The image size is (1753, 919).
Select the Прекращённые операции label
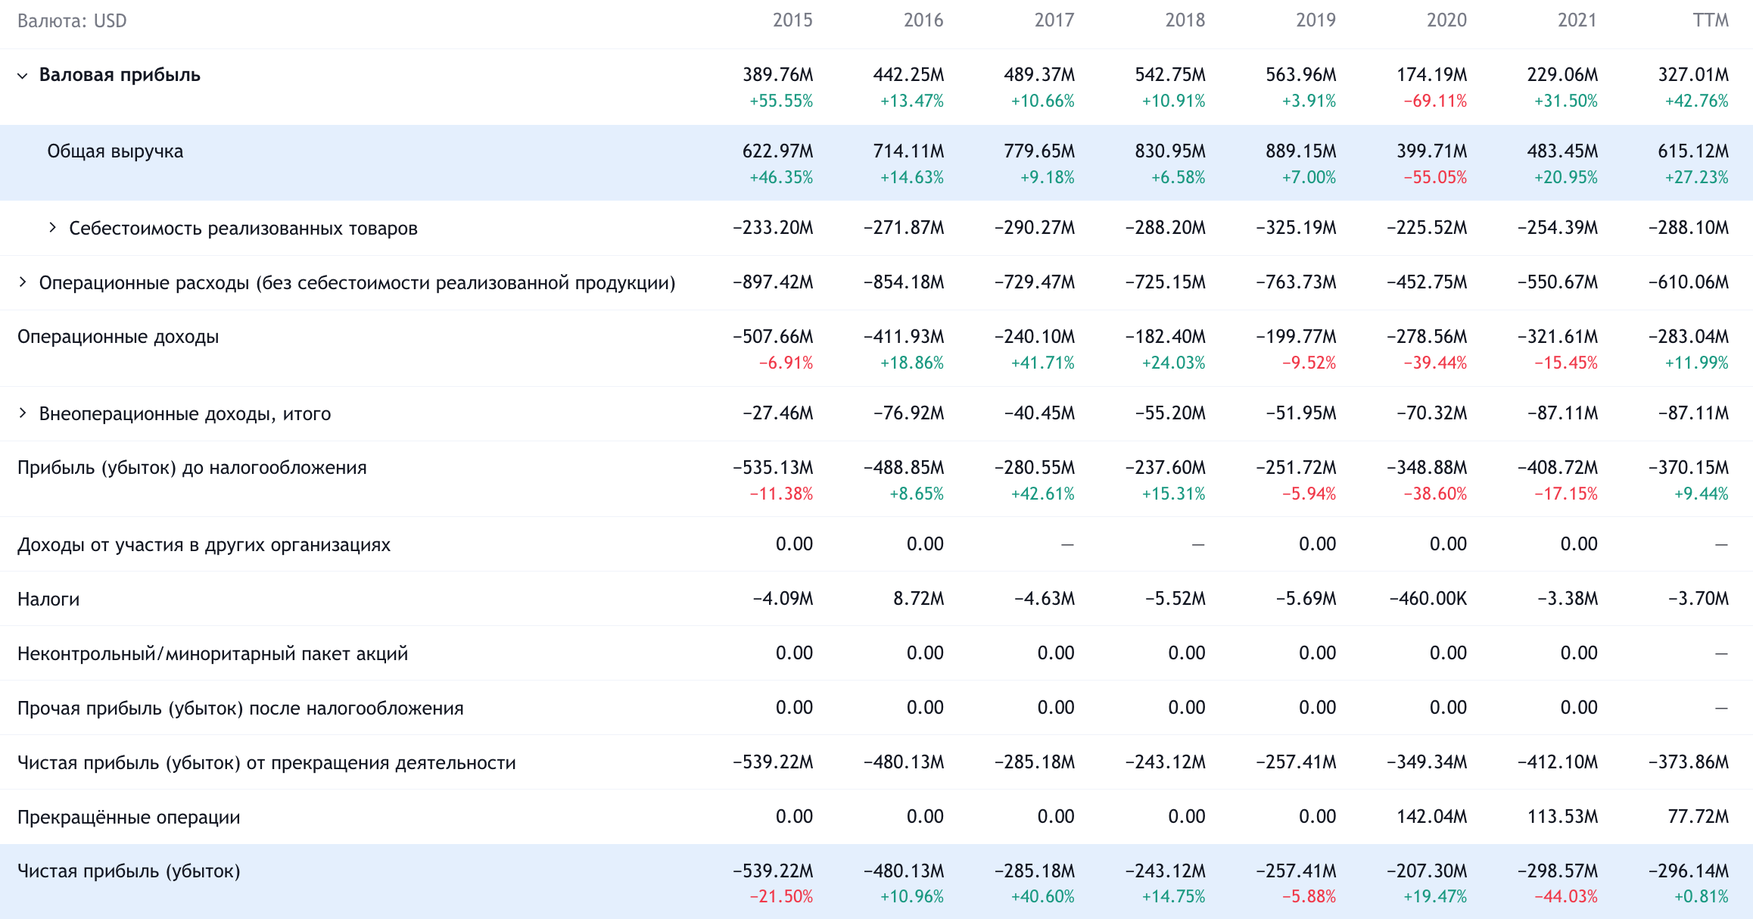tap(129, 818)
